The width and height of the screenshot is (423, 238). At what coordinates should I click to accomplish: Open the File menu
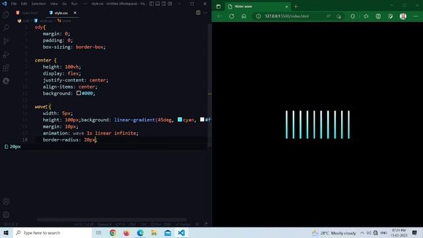click(14, 4)
